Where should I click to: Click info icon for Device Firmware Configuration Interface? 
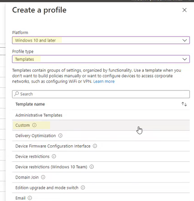[x=95, y=146]
